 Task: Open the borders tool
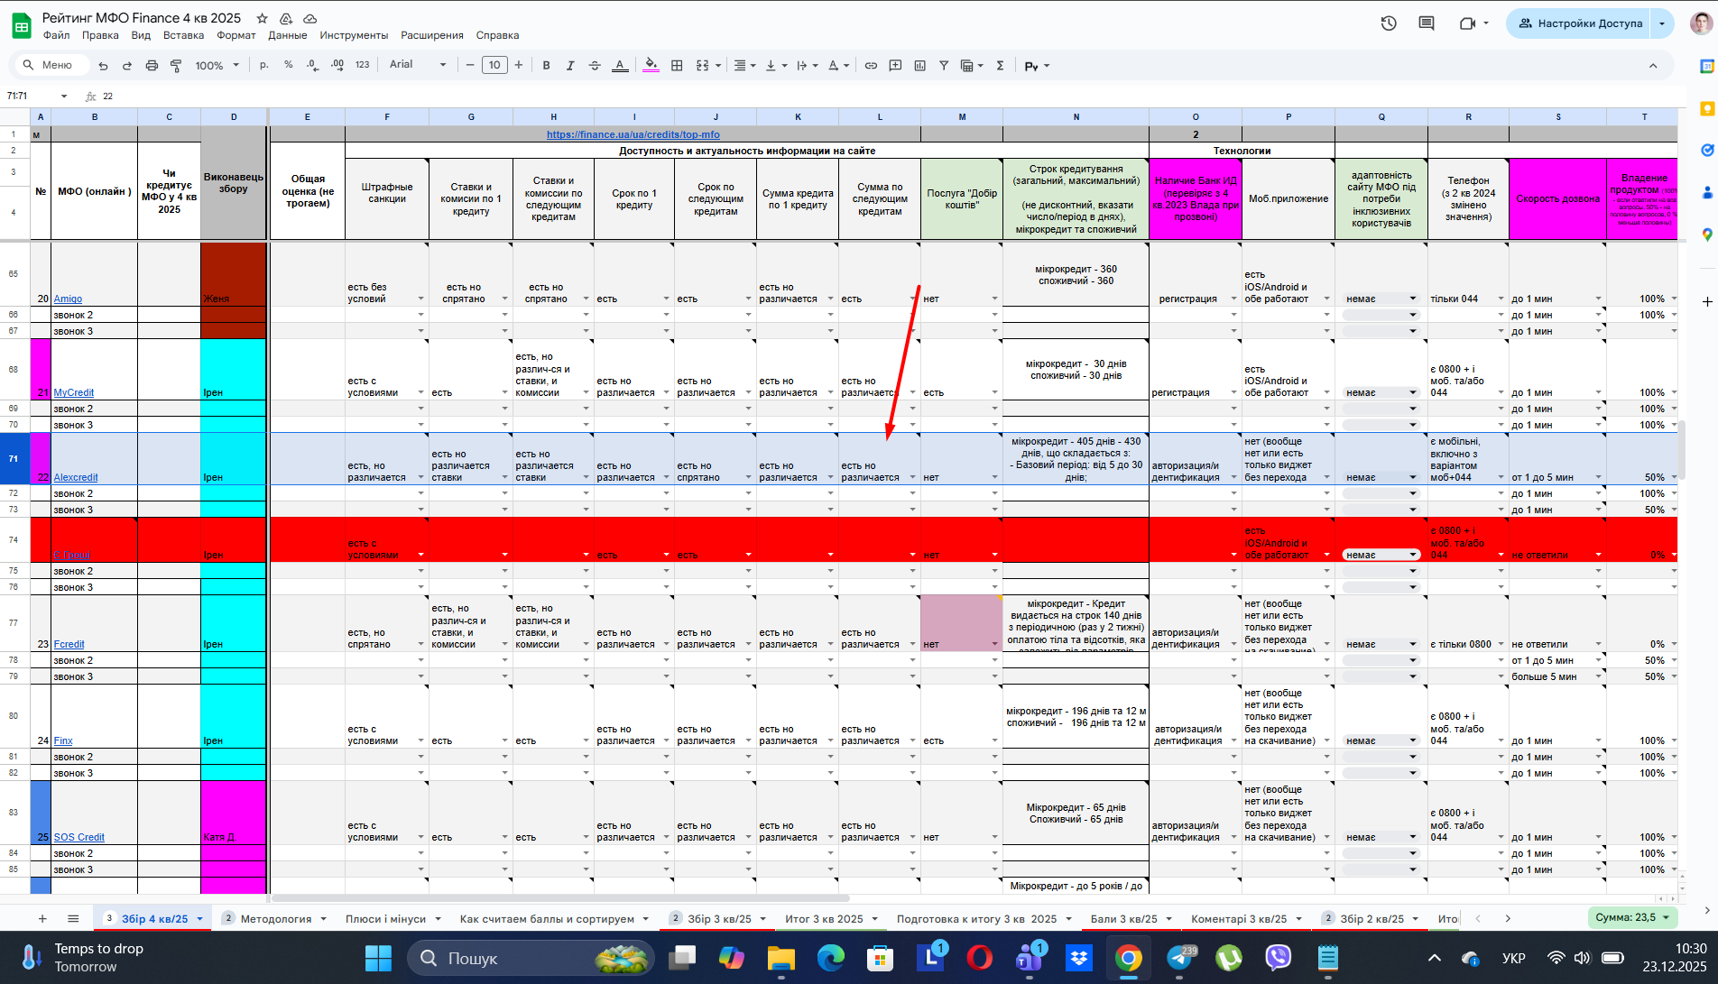click(677, 66)
